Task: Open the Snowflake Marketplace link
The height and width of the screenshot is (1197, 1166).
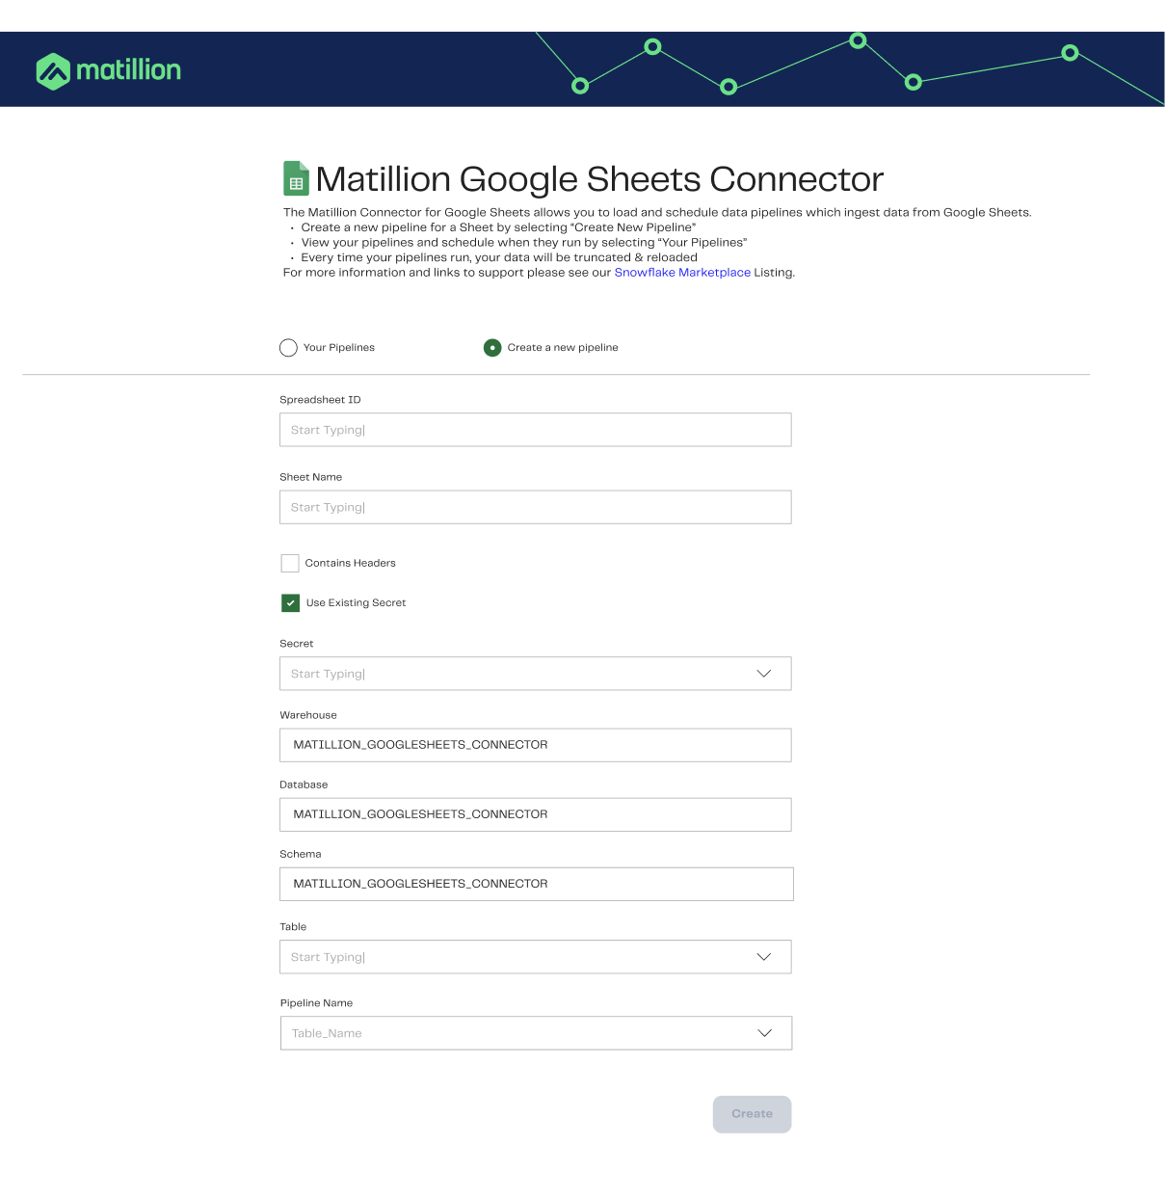Action: pyautogui.click(x=682, y=273)
